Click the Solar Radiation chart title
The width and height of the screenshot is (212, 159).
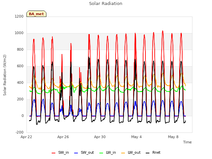(x=106, y=4)
